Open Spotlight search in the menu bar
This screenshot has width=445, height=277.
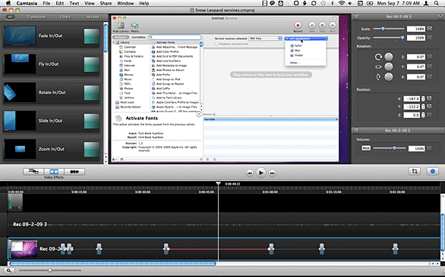[x=437, y=3]
